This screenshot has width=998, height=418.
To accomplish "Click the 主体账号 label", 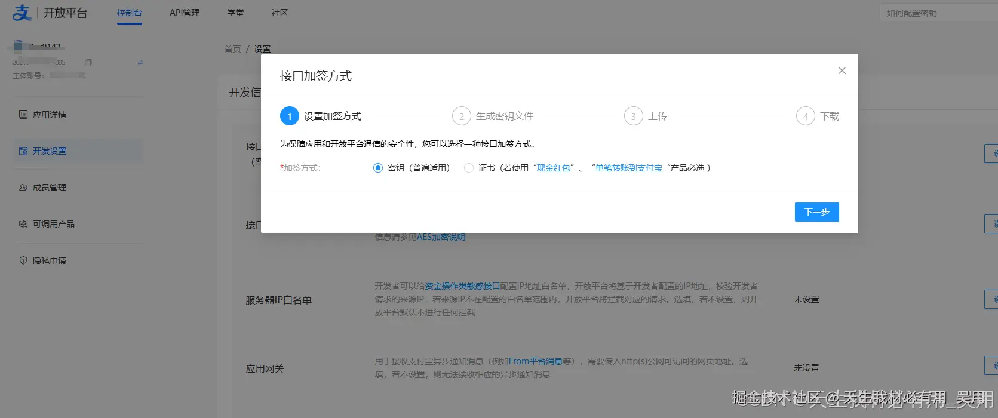I will click(28, 76).
